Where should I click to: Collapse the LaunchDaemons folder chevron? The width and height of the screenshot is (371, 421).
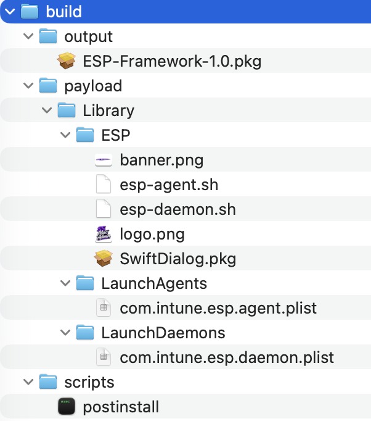pos(64,333)
